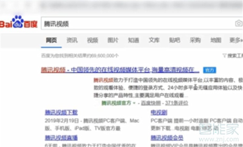Click snippet text starting 2019年2月19日

[92, 124]
